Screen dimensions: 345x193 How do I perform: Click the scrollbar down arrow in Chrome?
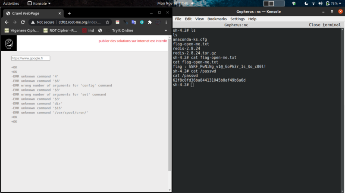pyautogui.click(x=169, y=190)
